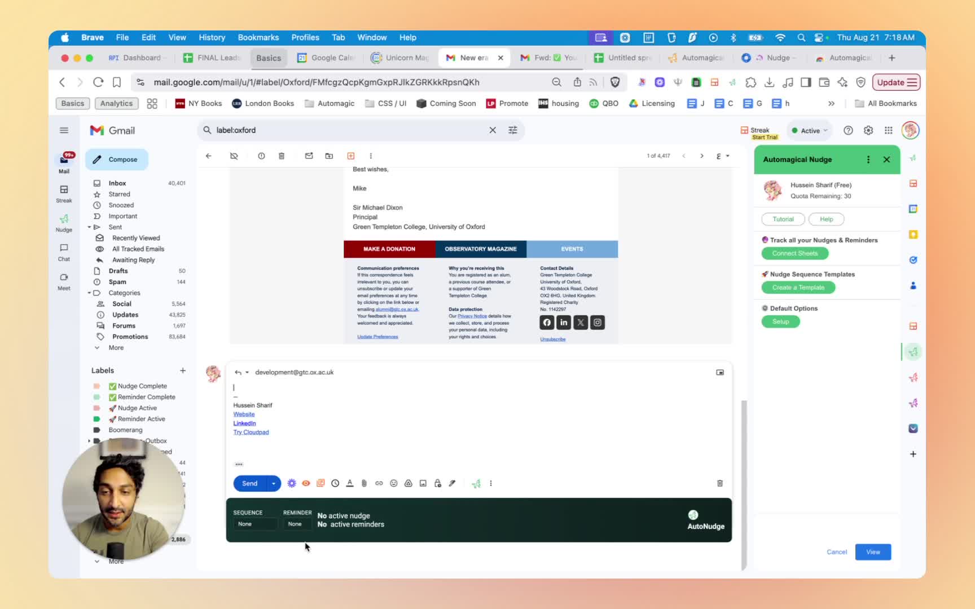The height and width of the screenshot is (609, 975).
Task: Open the Sequence None dropdown
Action: tap(254, 524)
